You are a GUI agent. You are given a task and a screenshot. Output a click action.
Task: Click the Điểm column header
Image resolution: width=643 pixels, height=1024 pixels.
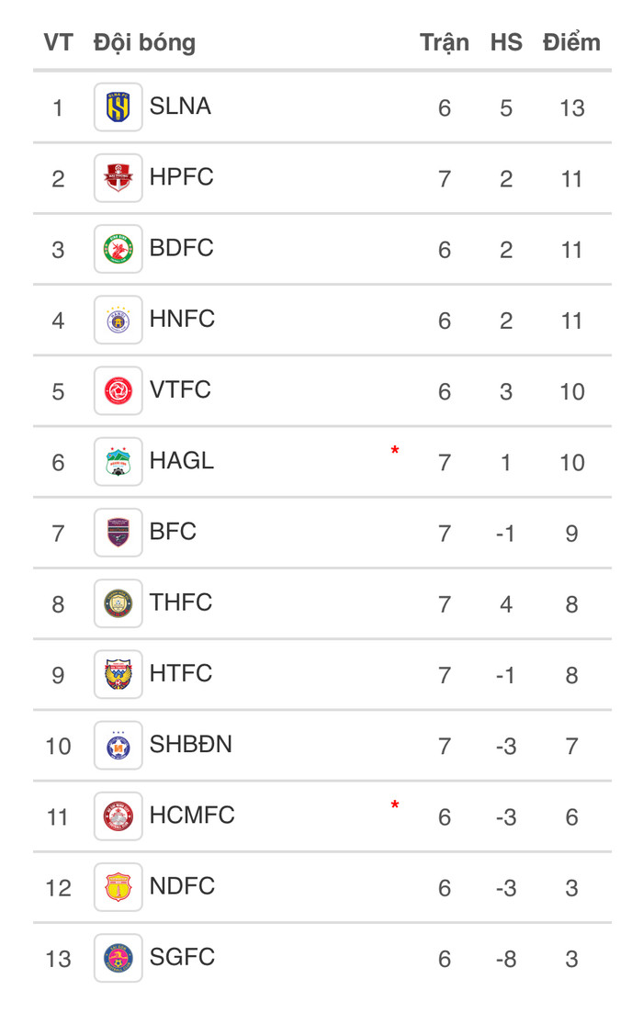[x=571, y=42]
